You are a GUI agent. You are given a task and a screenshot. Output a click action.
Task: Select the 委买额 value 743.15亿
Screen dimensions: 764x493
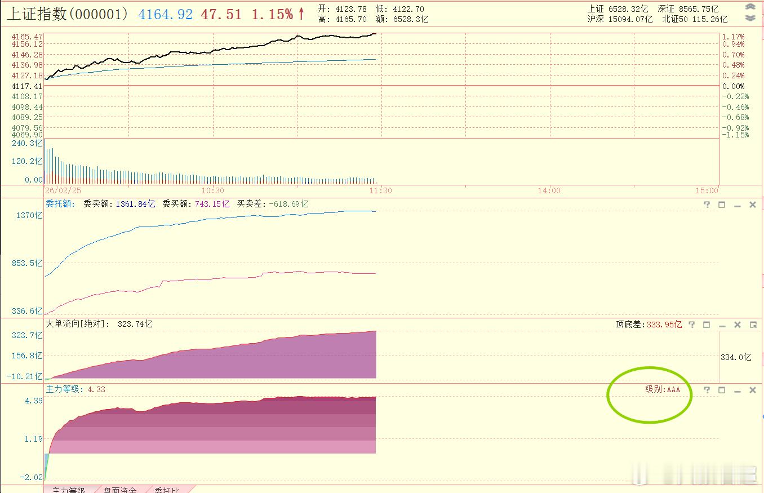(212, 204)
